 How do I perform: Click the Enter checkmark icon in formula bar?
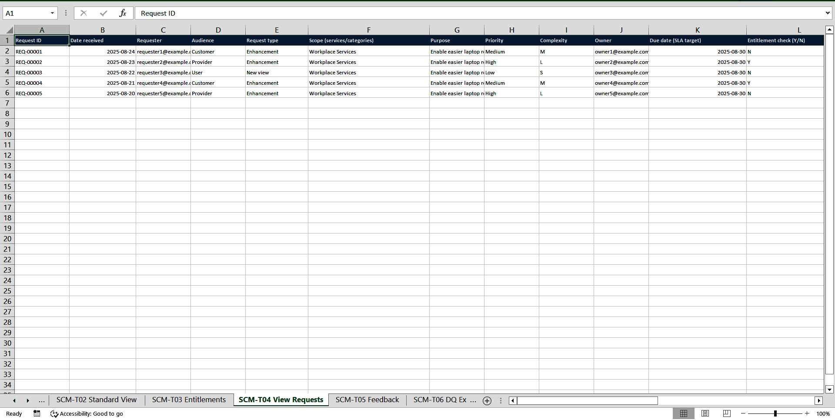point(103,13)
